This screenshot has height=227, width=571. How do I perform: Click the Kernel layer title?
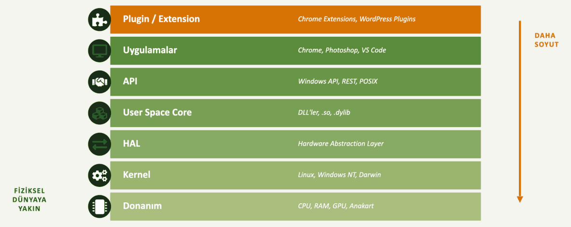click(x=137, y=175)
